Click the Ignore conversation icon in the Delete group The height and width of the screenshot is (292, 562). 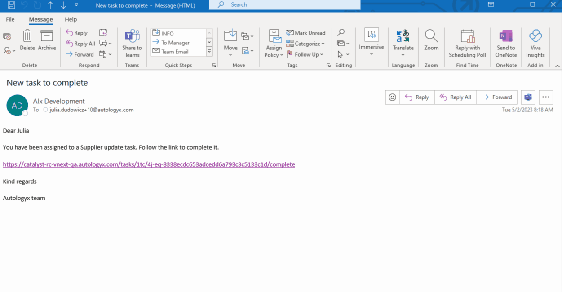tap(7, 37)
